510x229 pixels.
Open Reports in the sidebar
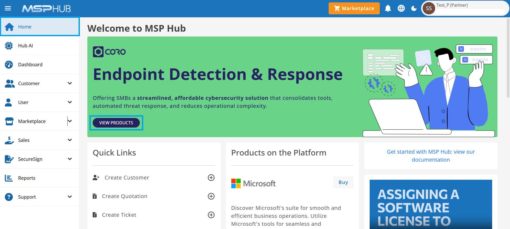[40, 178]
